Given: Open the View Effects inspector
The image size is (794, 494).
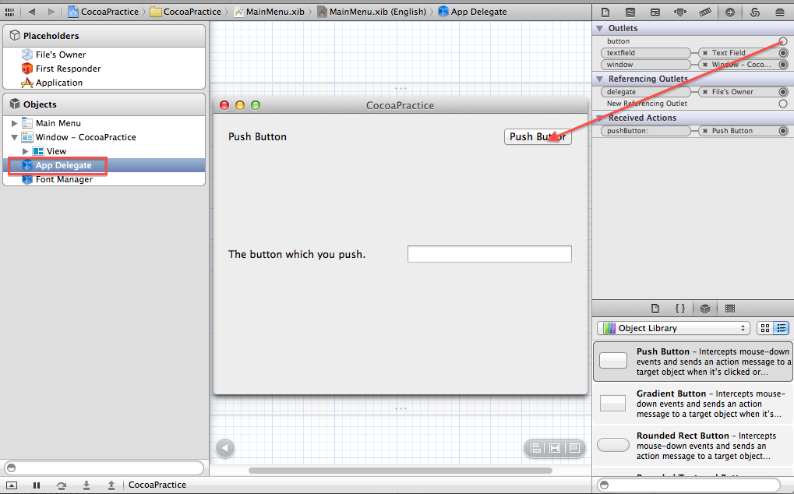Looking at the screenshot, I should pyautogui.click(x=780, y=12).
